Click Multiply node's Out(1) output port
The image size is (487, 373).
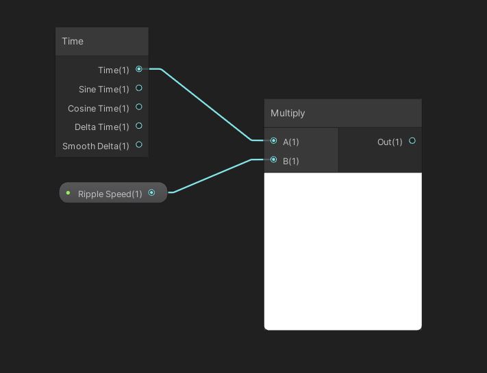pos(412,141)
